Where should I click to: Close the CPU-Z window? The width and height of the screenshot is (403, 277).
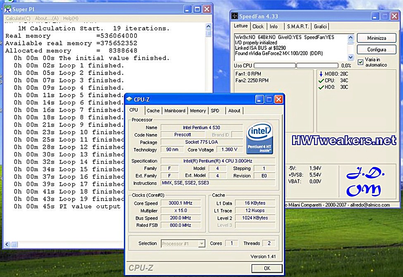pyautogui.click(x=279, y=99)
